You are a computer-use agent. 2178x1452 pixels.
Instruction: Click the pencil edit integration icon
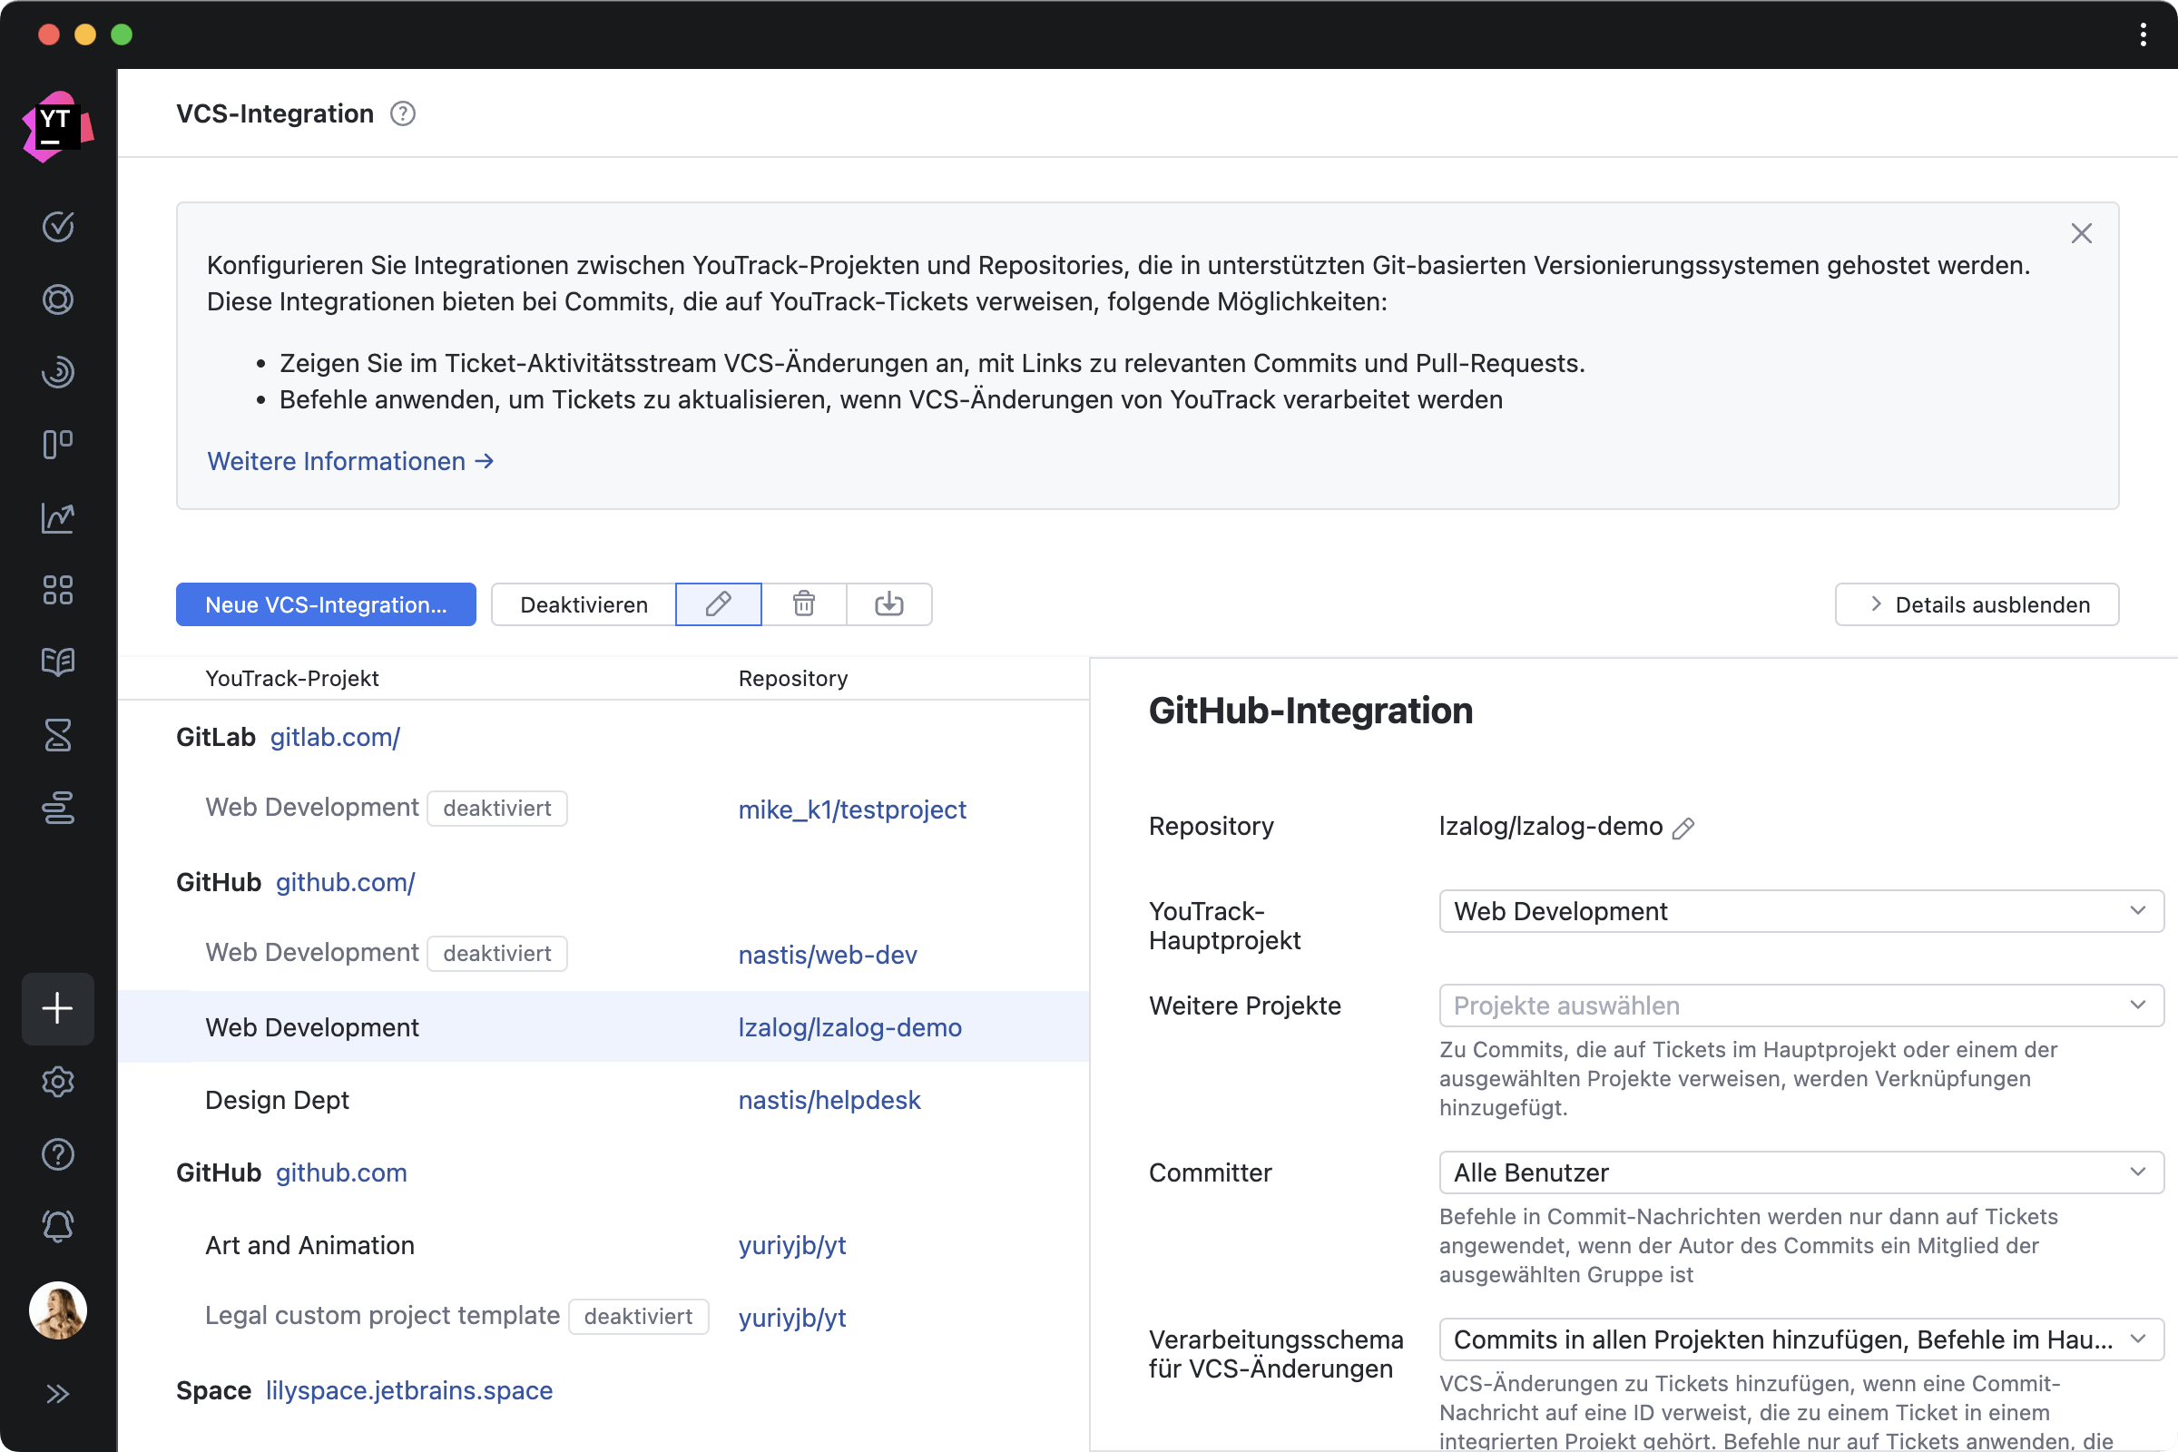719,603
